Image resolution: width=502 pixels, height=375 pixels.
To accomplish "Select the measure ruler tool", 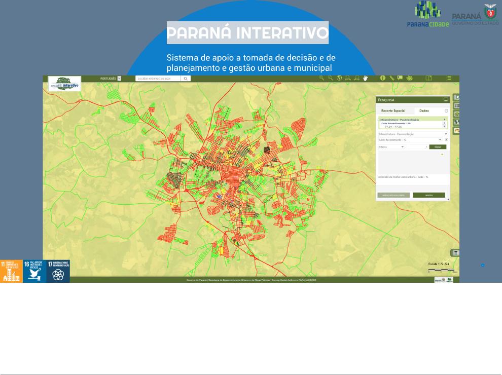I will [391, 79].
